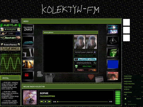This screenshot has height=107, width=143.
Task: Click Upgrade in the chatbox
Action: coord(138,99)
